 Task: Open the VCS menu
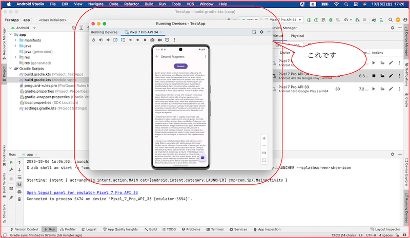click(x=190, y=4)
